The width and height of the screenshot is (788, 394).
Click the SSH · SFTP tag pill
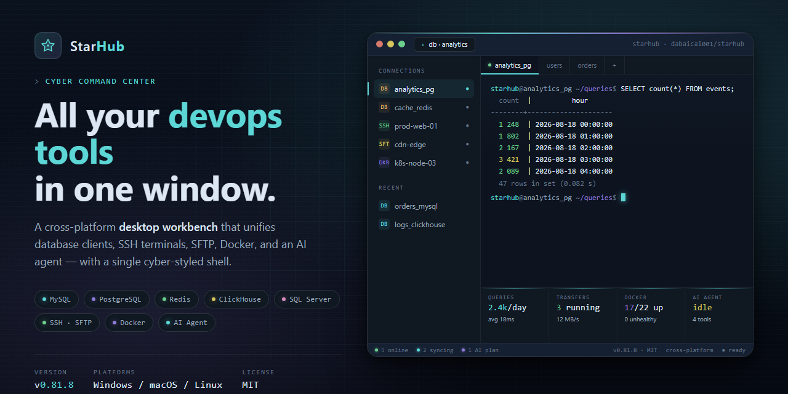[x=67, y=323]
